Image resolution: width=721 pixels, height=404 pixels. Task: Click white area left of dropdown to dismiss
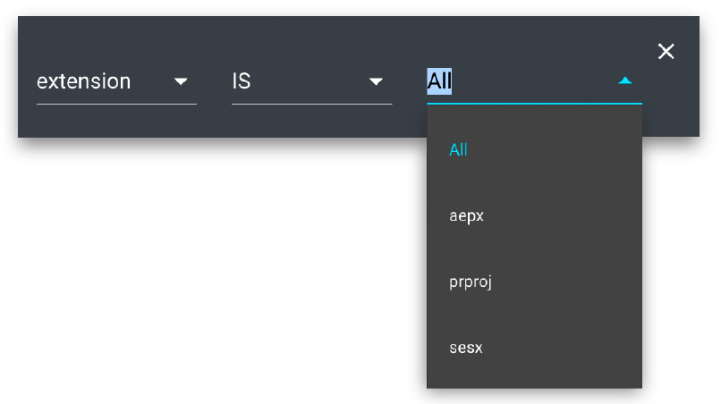215,268
